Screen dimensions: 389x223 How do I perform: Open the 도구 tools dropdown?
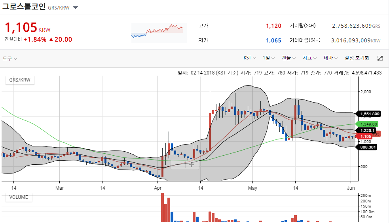coord(9,59)
